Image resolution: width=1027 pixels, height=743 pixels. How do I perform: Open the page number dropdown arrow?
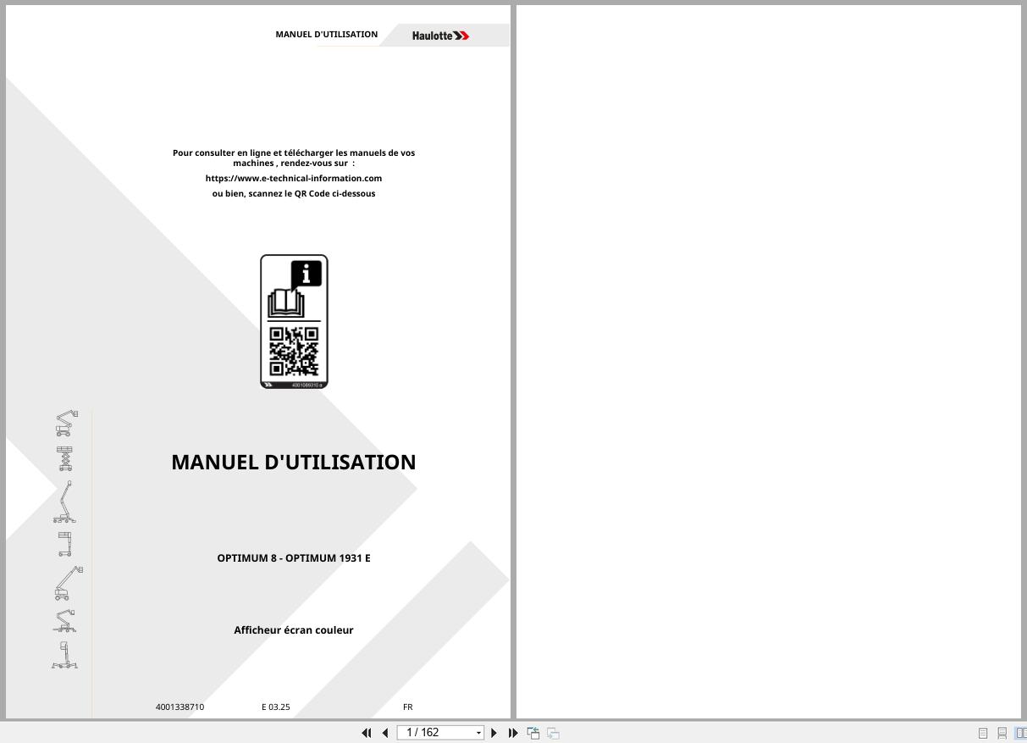point(479,733)
